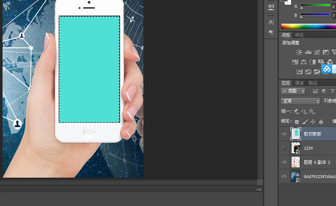Open the bottom panel flyout menu icon
Image resolution: width=336 pixels, height=206 pixels.
pos(259,189)
